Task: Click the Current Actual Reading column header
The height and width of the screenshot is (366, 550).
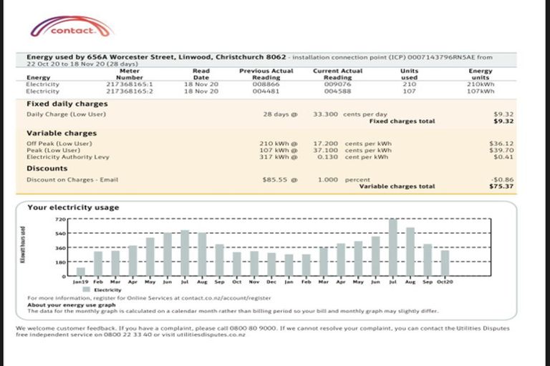Action: tap(337, 74)
